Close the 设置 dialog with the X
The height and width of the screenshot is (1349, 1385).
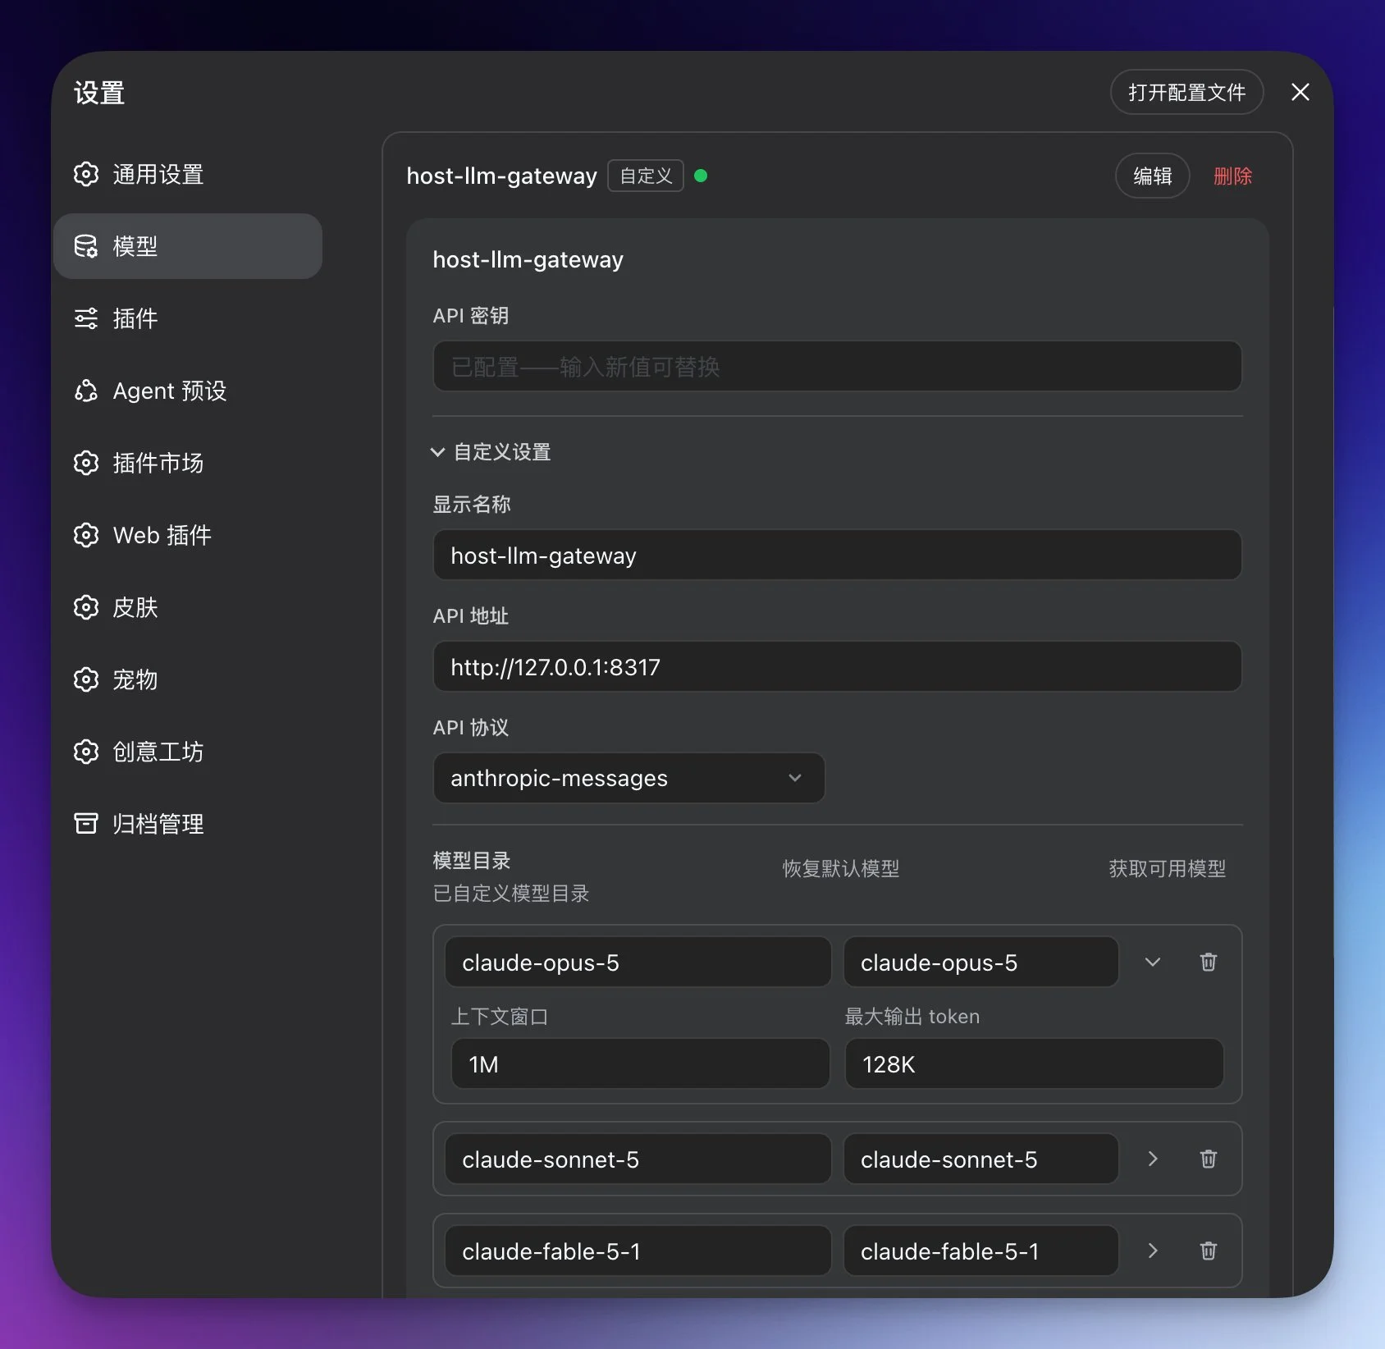pyautogui.click(x=1300, y=92)
